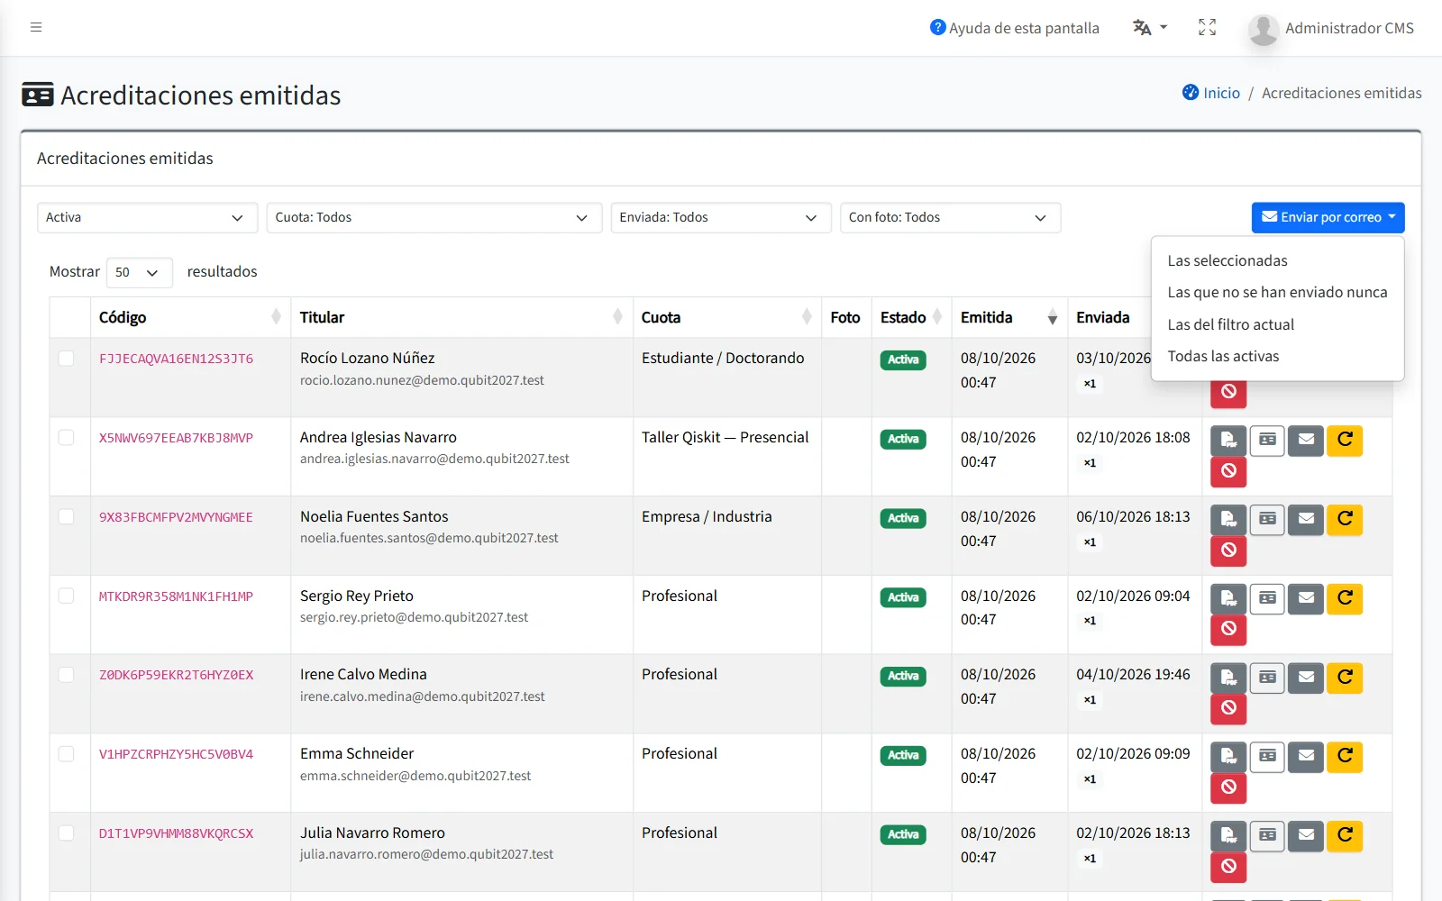Open the language translation menu
Viewport: 1442px width, 901px height.
pyautogui.click(x=1150, y=28)
